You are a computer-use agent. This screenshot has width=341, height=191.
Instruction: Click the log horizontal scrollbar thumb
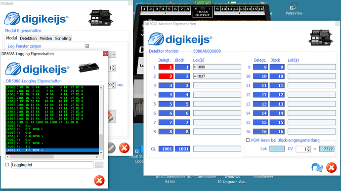click(32, 156)
